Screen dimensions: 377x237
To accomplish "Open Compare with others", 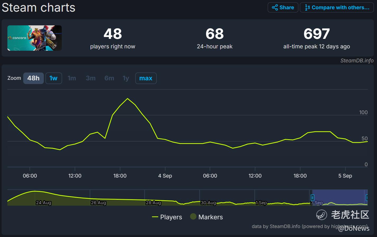I will 337,7.
